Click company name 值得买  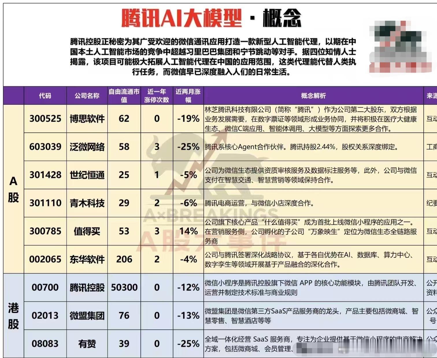click(87, 231)
